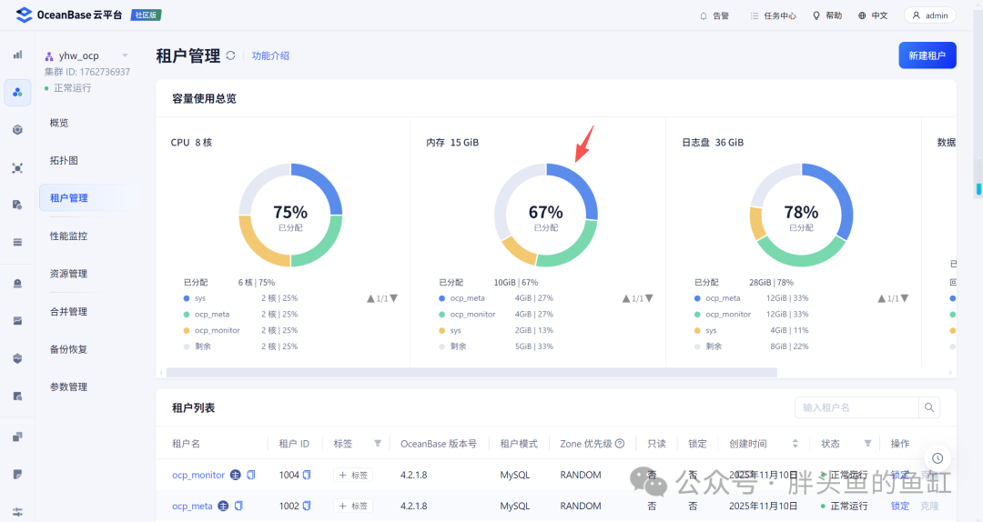Go to next 内存 legend page
Image resolution: width=983 pixels, height=522 pixels.
[x=649, y=299]
